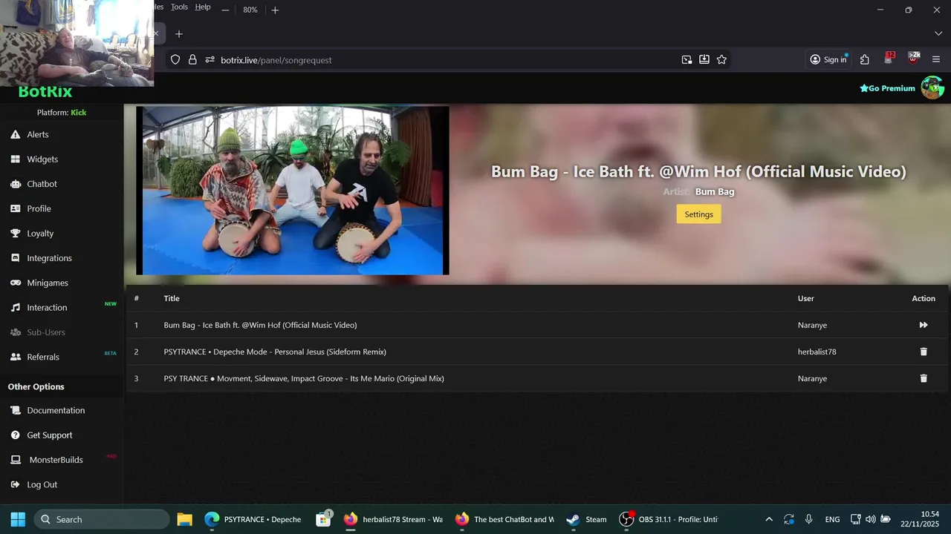
Task: Open the user avatar in BotRix header
Action: tap(932, 88)
